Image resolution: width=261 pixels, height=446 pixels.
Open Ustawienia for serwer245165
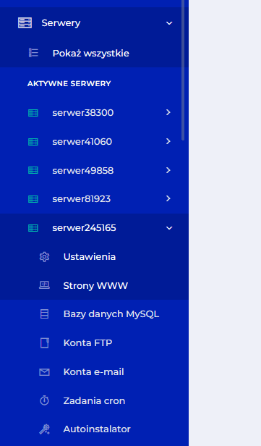tap(90, 257)
